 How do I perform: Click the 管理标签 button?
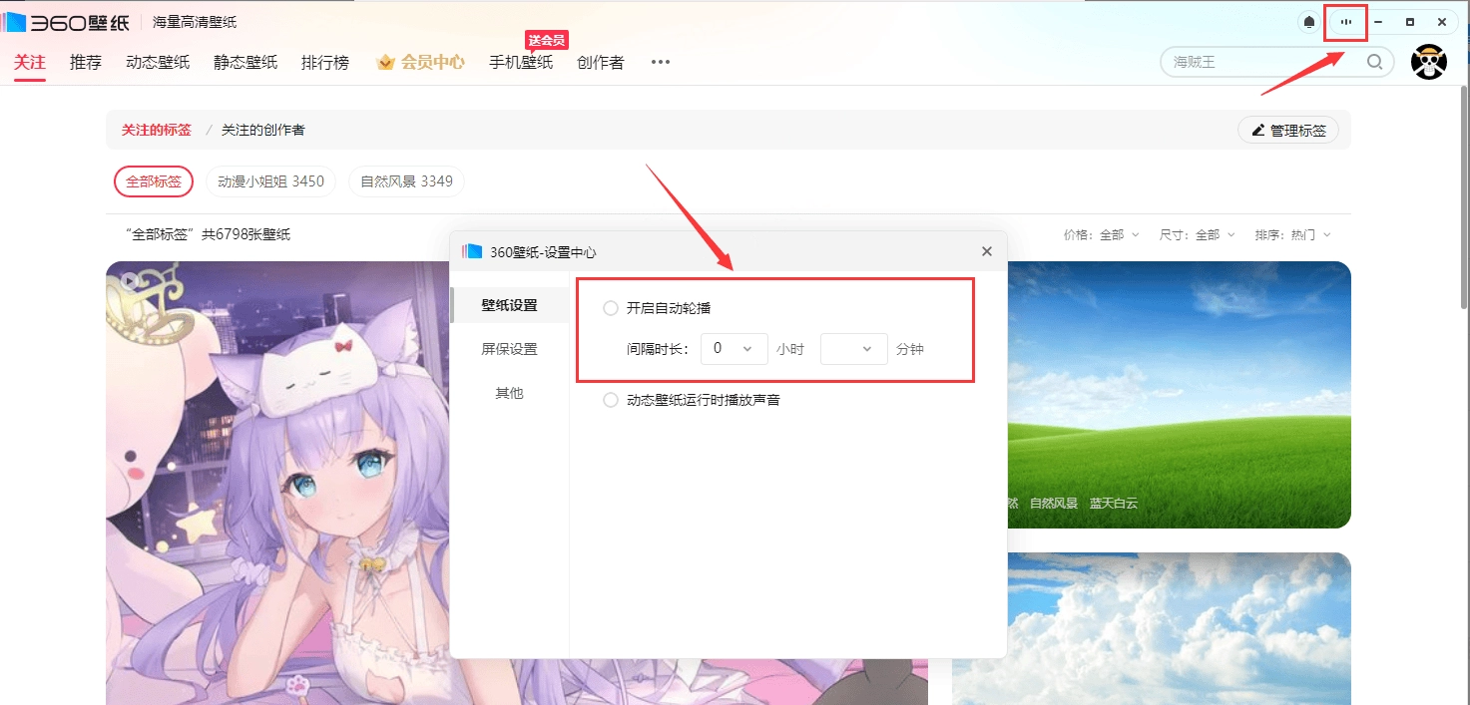tap(1288, 130)
